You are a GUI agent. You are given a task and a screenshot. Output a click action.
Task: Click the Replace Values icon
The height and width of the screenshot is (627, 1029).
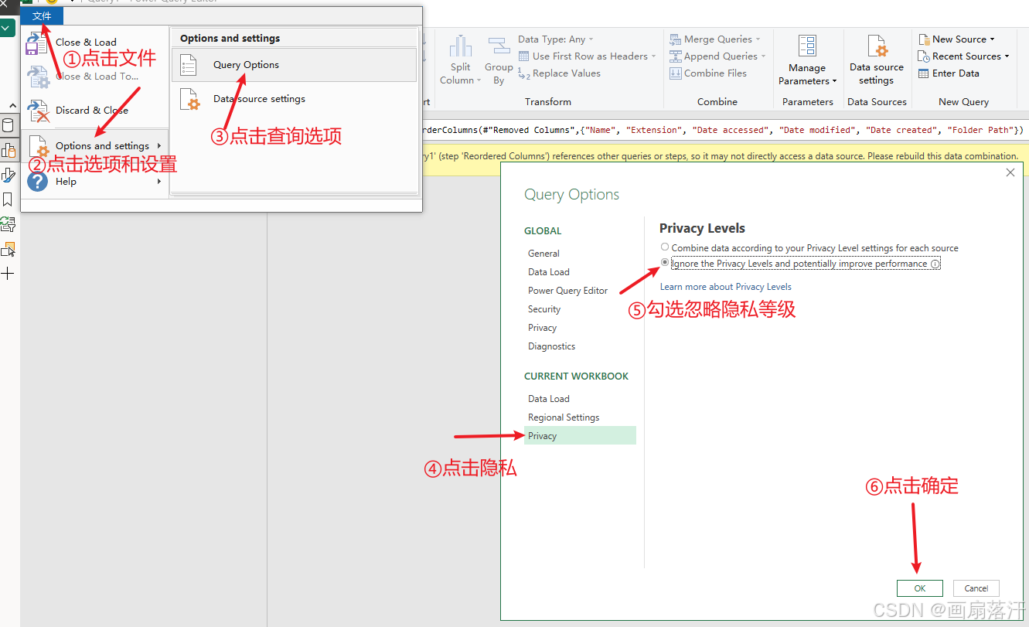(524, 73)
